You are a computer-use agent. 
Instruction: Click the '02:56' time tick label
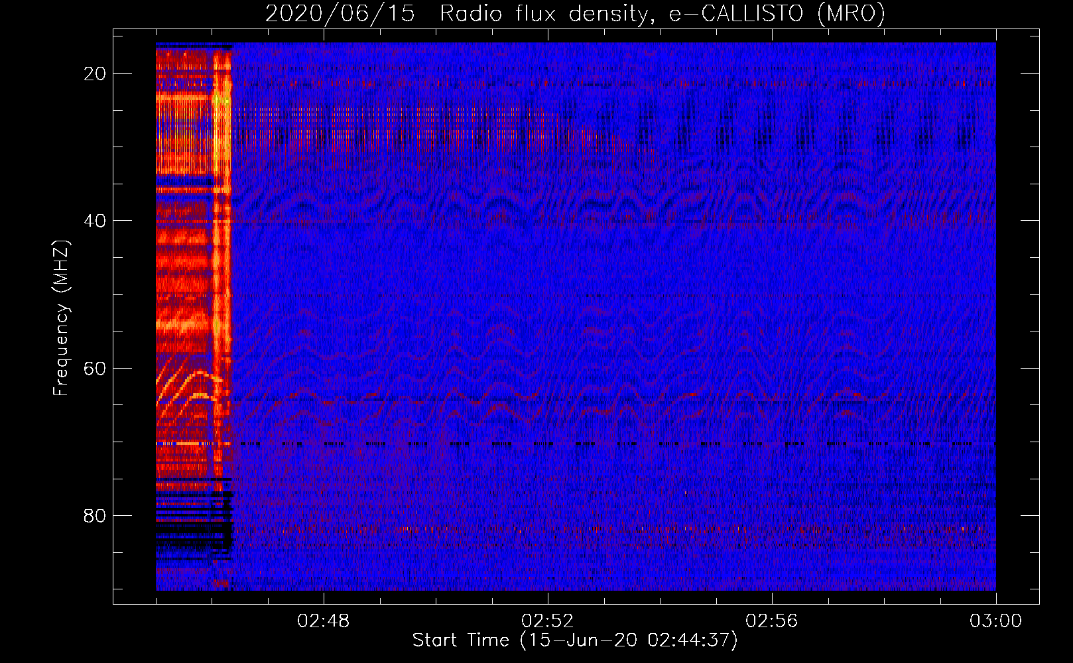772,621
